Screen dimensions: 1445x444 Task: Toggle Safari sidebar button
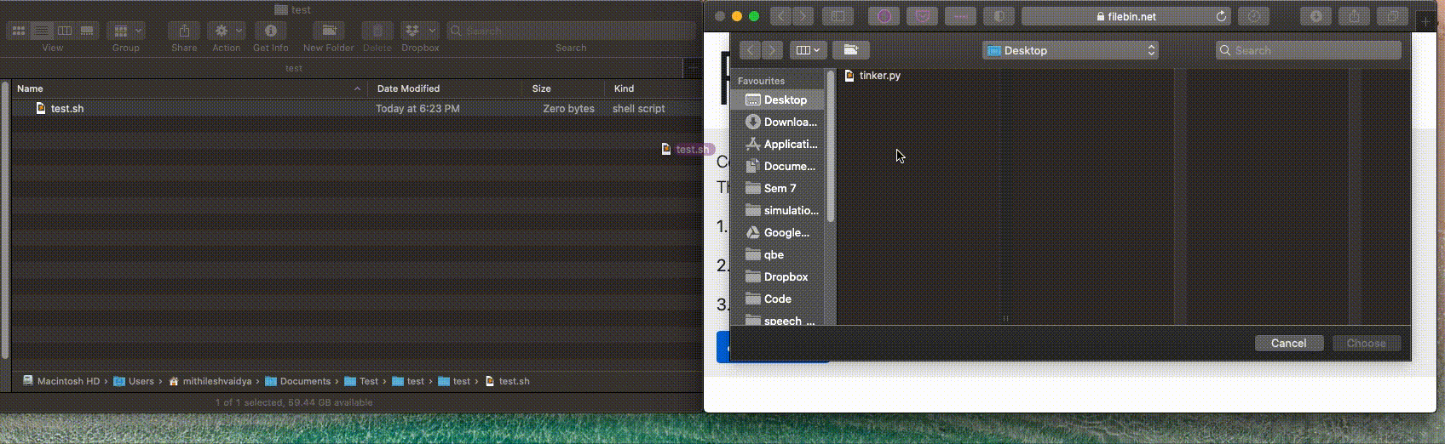pos(838,16)
